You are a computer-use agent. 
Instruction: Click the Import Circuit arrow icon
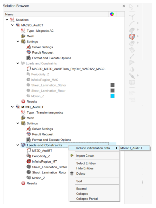[x=72, y=156]
